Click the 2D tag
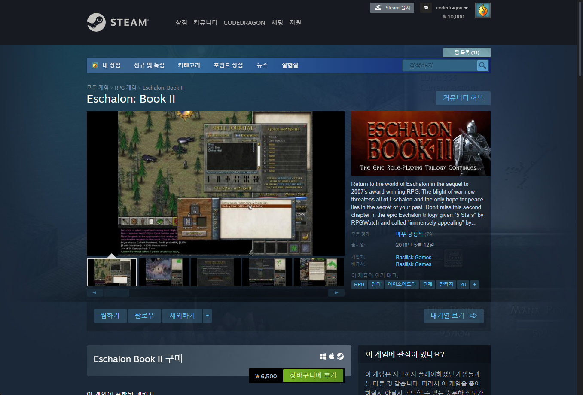The height and width of the screenshot is (395, 583). 463,284
